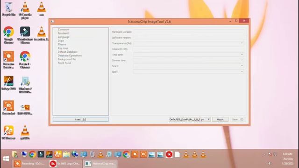Open Google Chrome desktop shortcut

click(8, 35)
